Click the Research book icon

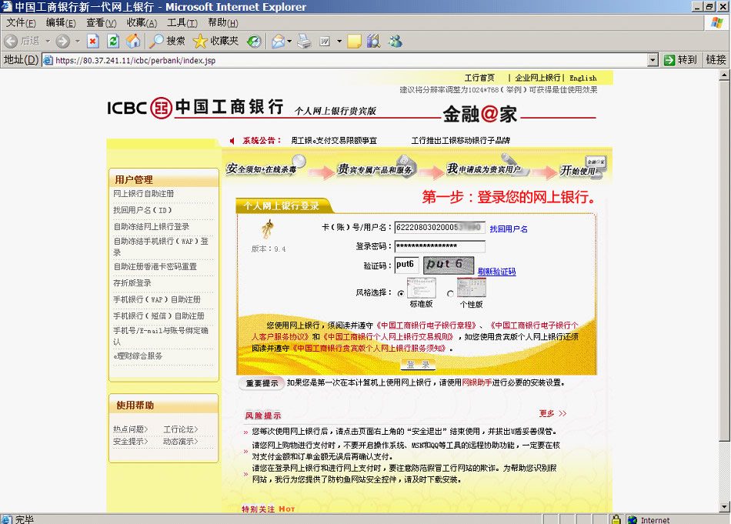tap(374, 42)
